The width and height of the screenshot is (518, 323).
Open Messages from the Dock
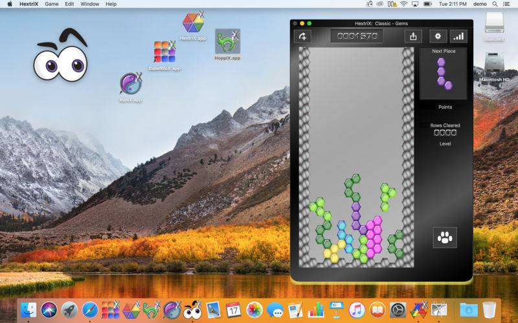click(x=275, y=310)
